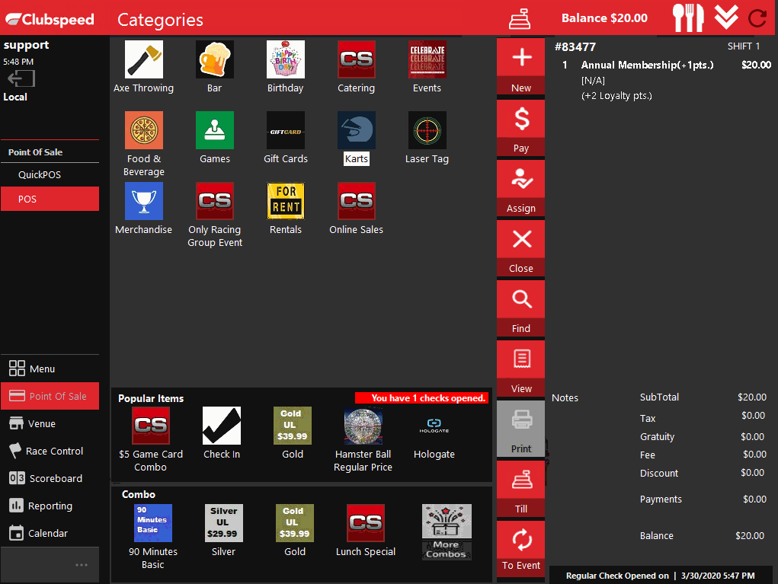Open the Calendar section

50,533
